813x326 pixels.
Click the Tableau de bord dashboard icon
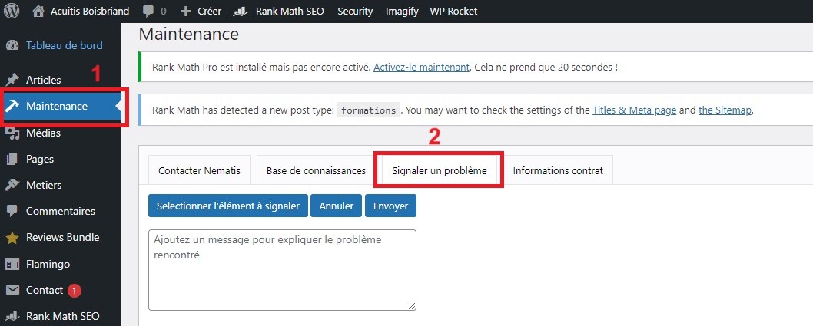12,45
